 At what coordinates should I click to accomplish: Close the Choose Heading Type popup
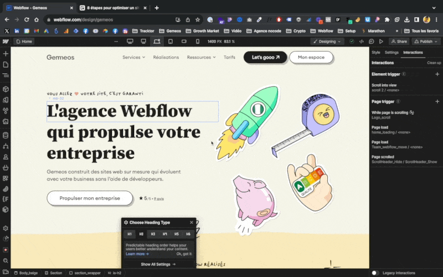[x=192, y=223]
